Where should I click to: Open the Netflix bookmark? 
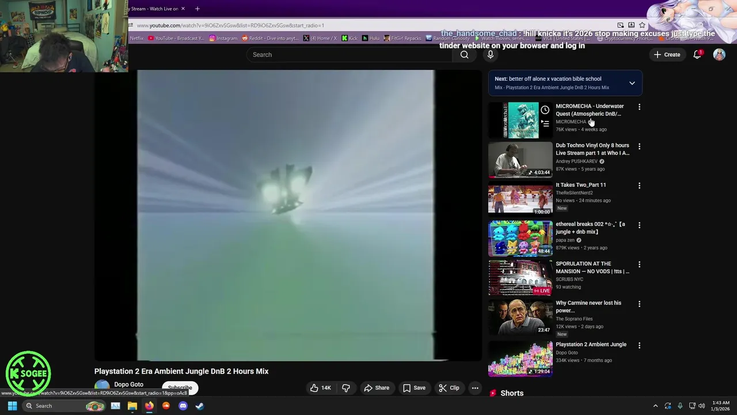tap(136, 38)
